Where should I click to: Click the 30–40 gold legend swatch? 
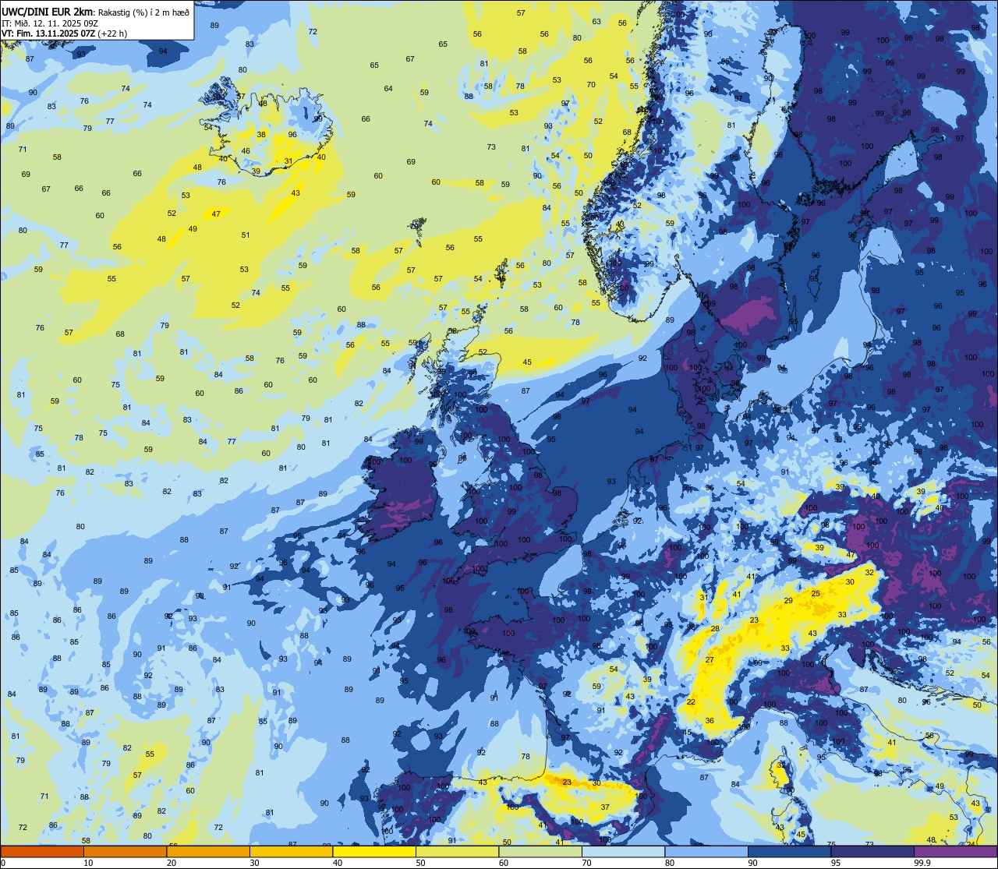point(291,852)
